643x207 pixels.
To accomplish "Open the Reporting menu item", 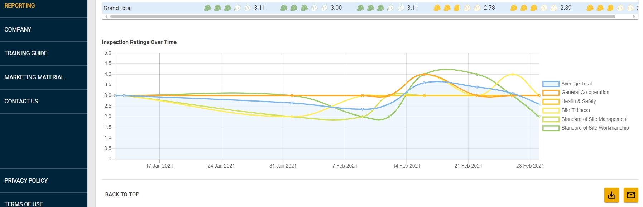I will (x=20, y=6).
